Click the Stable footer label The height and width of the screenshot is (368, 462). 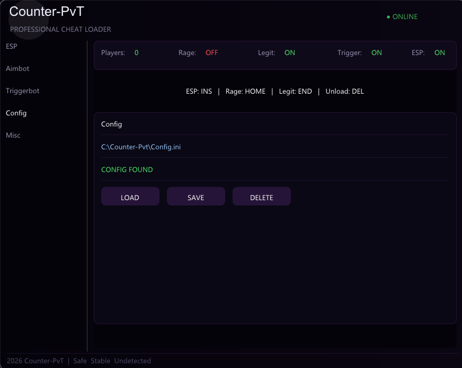click(x=101, y=361)
